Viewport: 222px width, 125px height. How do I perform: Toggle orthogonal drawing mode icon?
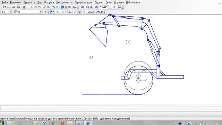pyautogui.click(x=75, y=12)
